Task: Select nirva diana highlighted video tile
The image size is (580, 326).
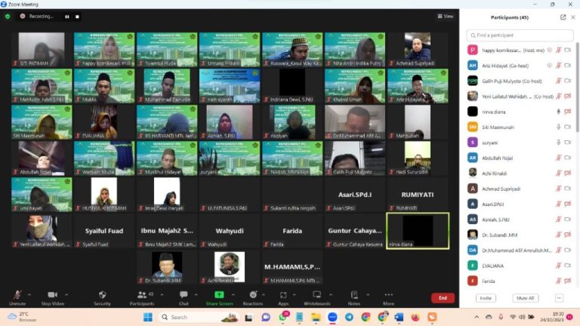Action: [418, 231]
